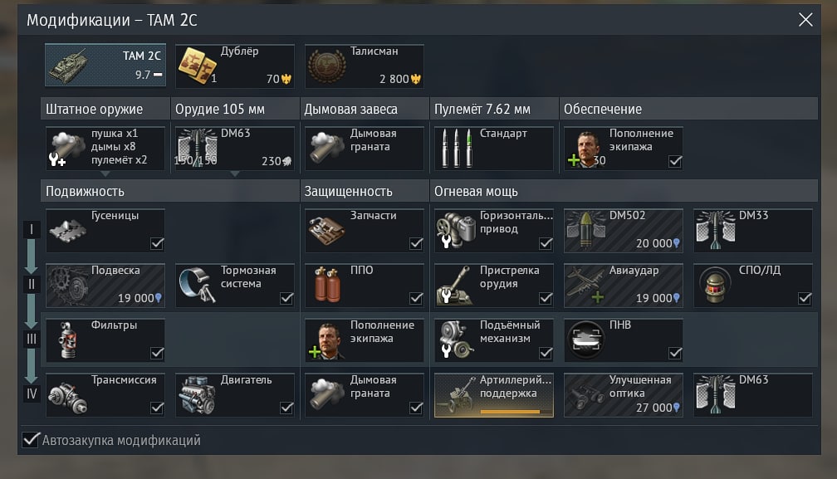Click the Запчасти spare parts icon
837x479 pixels.
[x=327, y=231]
